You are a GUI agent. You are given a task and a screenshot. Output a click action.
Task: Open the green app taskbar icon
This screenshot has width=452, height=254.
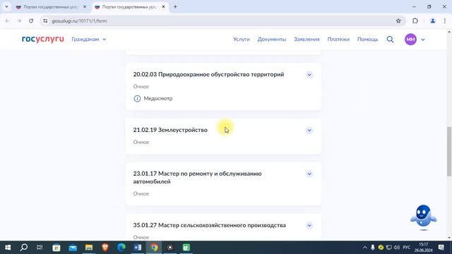tap(186, 248)
